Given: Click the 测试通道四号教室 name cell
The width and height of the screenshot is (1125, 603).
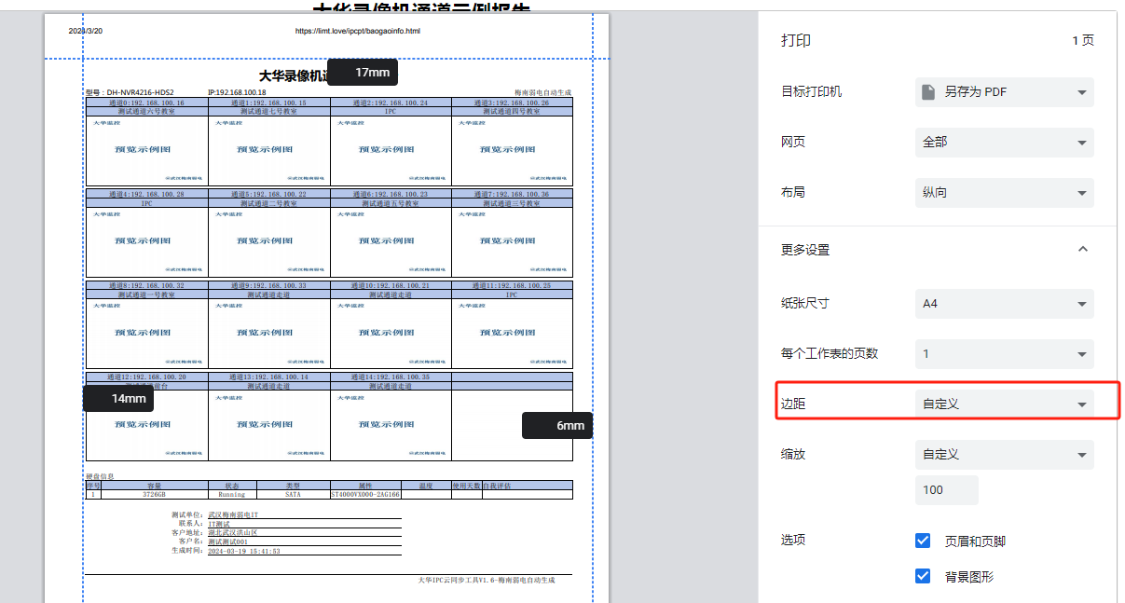Looking at the screenshot, I should tap(512, 111).
